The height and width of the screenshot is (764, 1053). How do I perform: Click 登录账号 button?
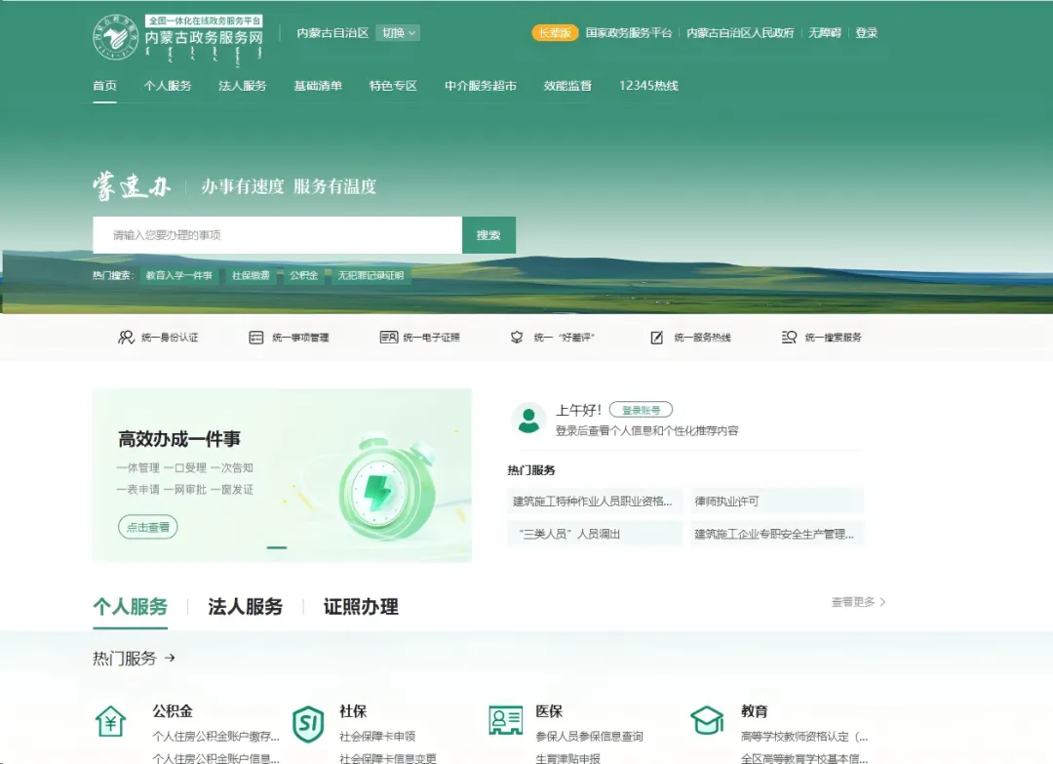click(641, 410)
